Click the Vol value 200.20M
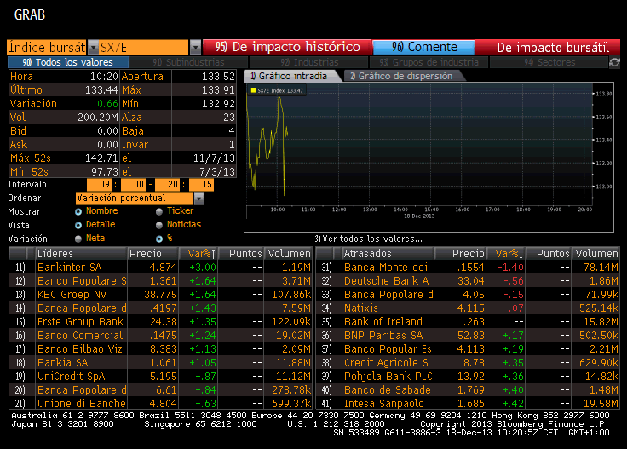 98,117
